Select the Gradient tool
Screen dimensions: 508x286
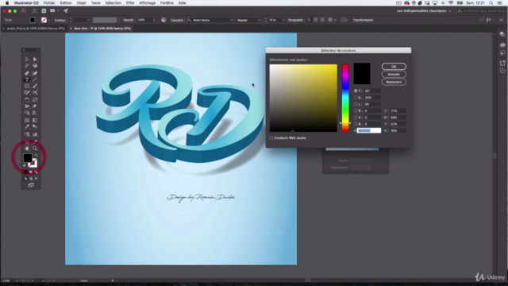coord(35,120)
